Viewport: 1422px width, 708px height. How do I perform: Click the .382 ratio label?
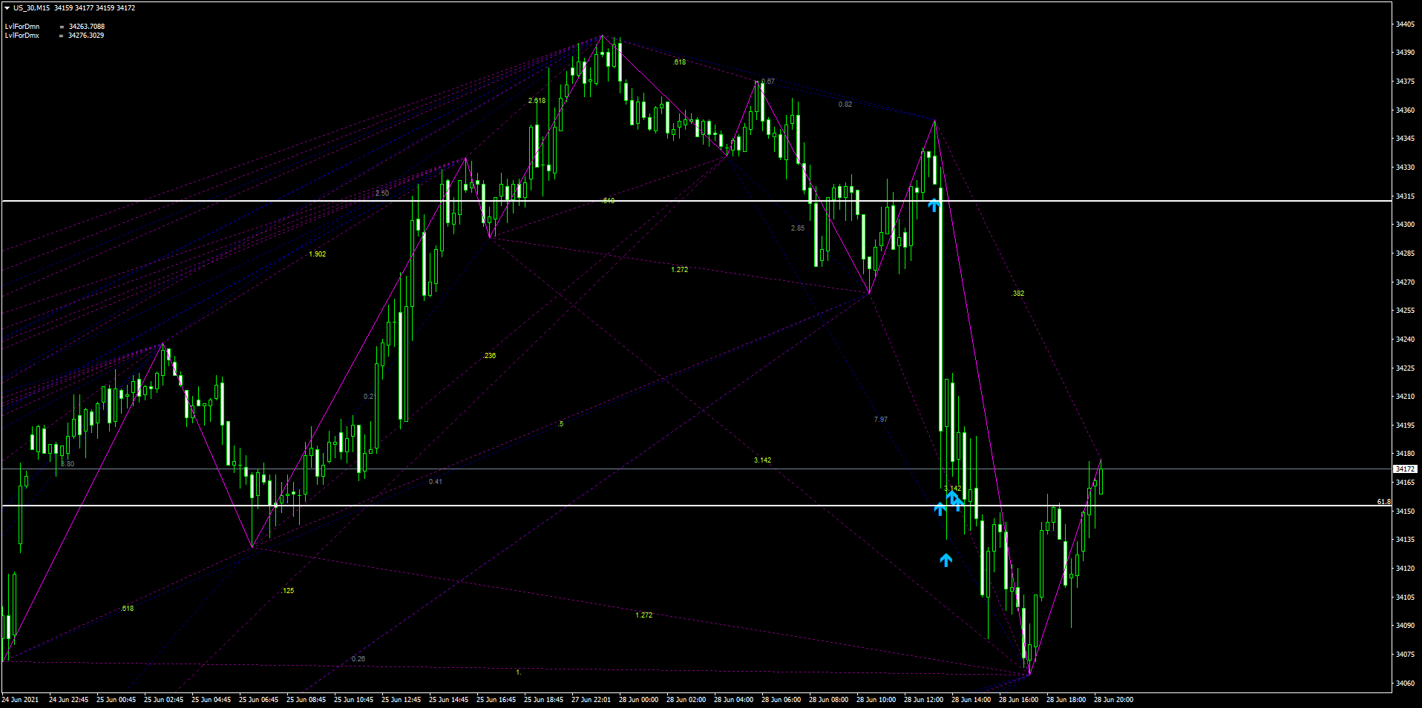tap(1018, 294)
